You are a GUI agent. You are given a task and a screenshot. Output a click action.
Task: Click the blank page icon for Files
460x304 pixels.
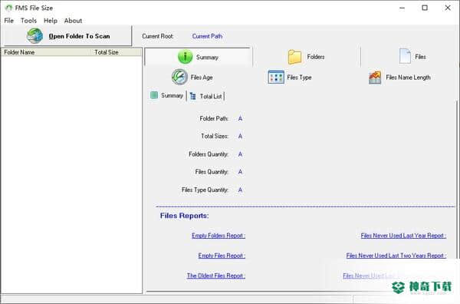tap(405, 56)
